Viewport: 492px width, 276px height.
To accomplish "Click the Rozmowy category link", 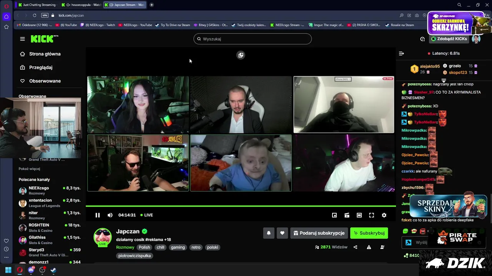I will (125, 247).
